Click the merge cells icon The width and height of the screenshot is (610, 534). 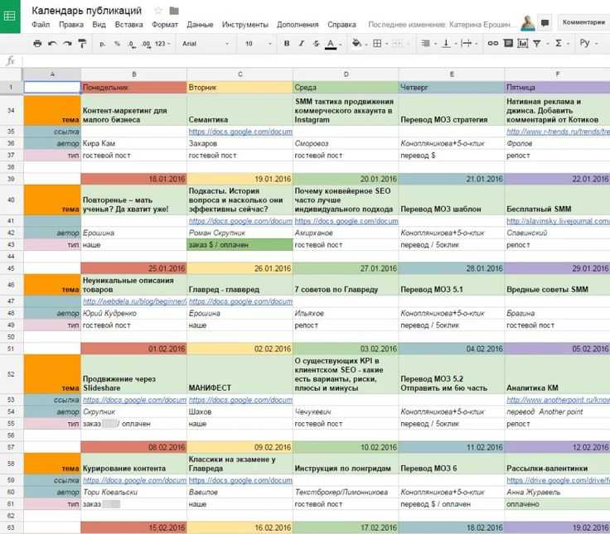tap(397, 44)
